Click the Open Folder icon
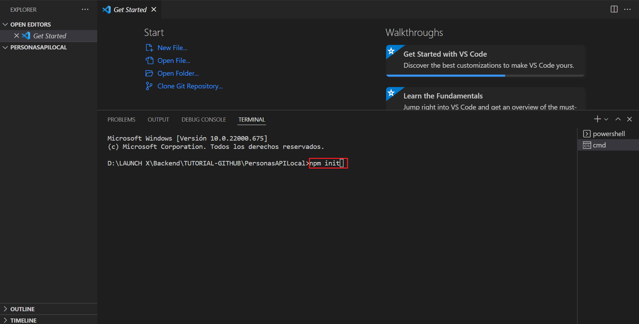The image size is (639, 324). click(149, 73)
